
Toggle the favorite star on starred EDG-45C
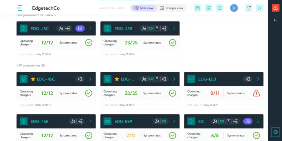pos(33,79)
